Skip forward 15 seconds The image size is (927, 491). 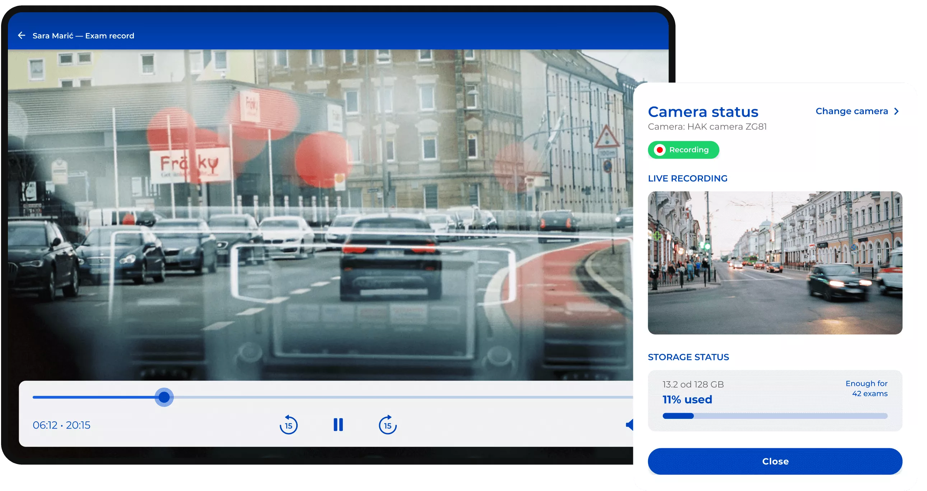pos(388,425)
